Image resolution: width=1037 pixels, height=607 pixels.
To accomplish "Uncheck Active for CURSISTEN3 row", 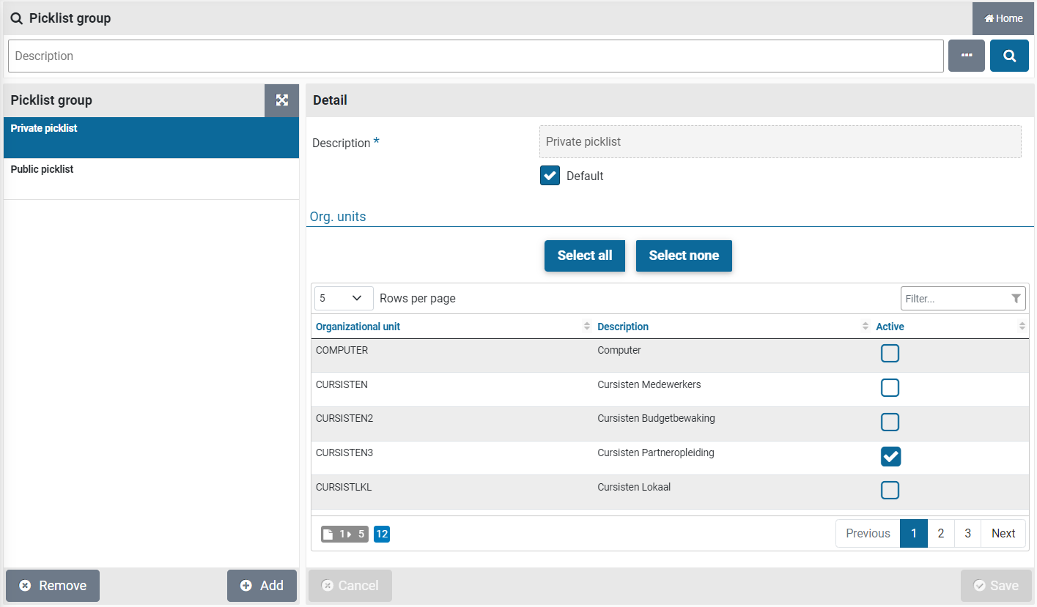I will tap(890, 456).
